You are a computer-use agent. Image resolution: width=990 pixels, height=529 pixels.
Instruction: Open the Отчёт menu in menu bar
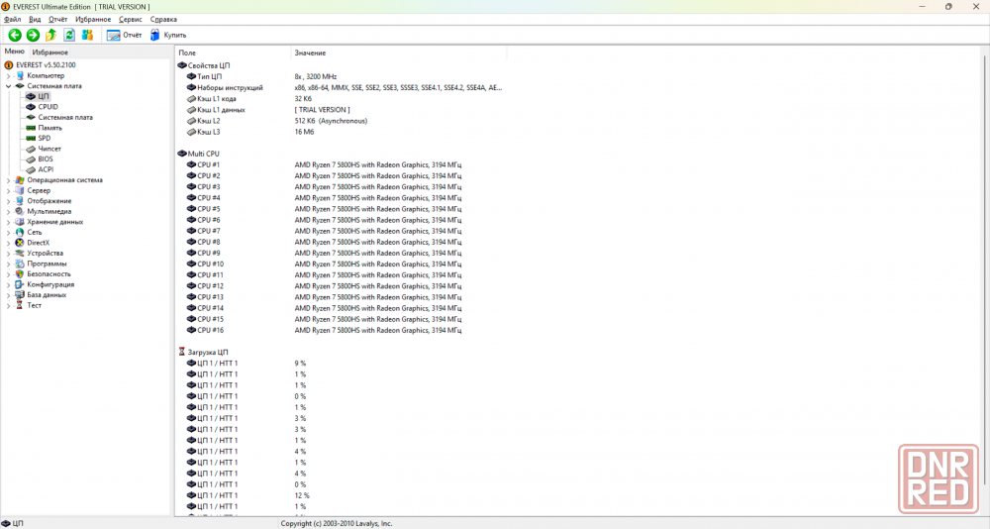tap(57, 20)
